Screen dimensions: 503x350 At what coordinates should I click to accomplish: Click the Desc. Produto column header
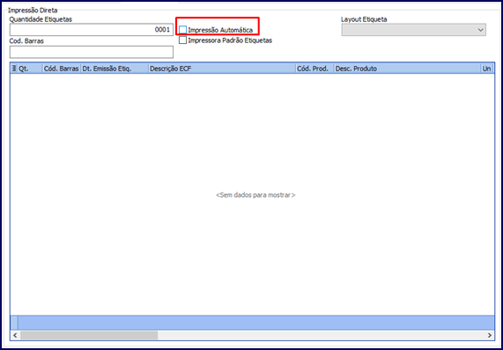click(x=407, y=69)
